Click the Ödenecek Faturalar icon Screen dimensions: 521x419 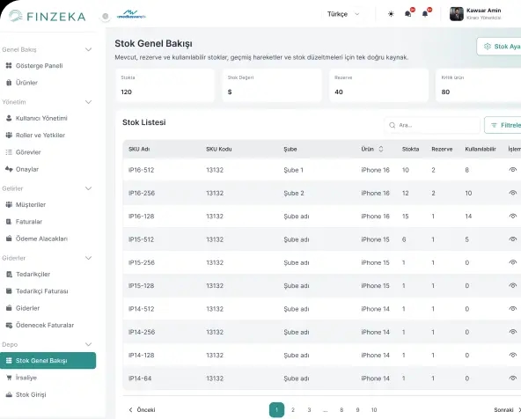[x=9, y=325]
